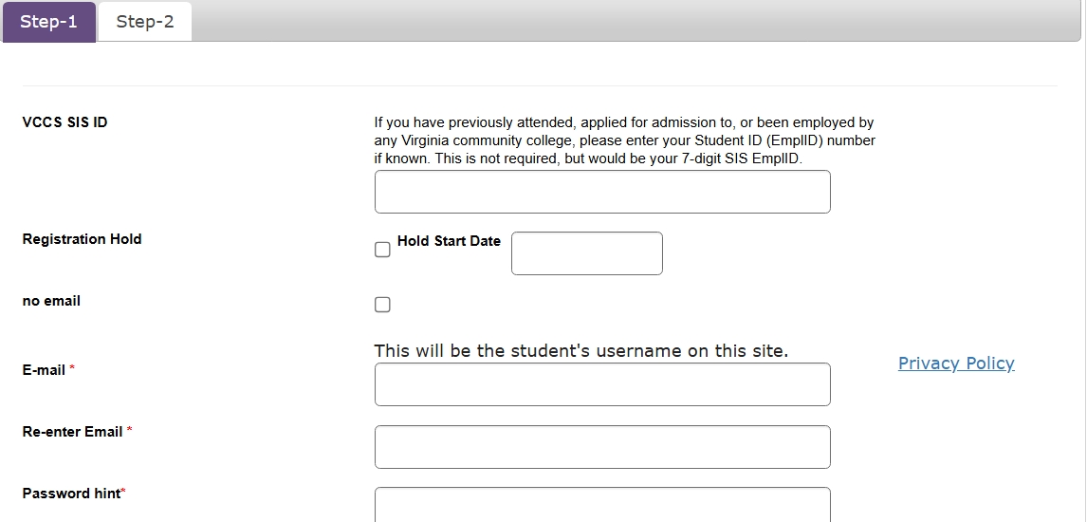
Task: Tick the Registration Hold checkbox
Action: point(382,250)
